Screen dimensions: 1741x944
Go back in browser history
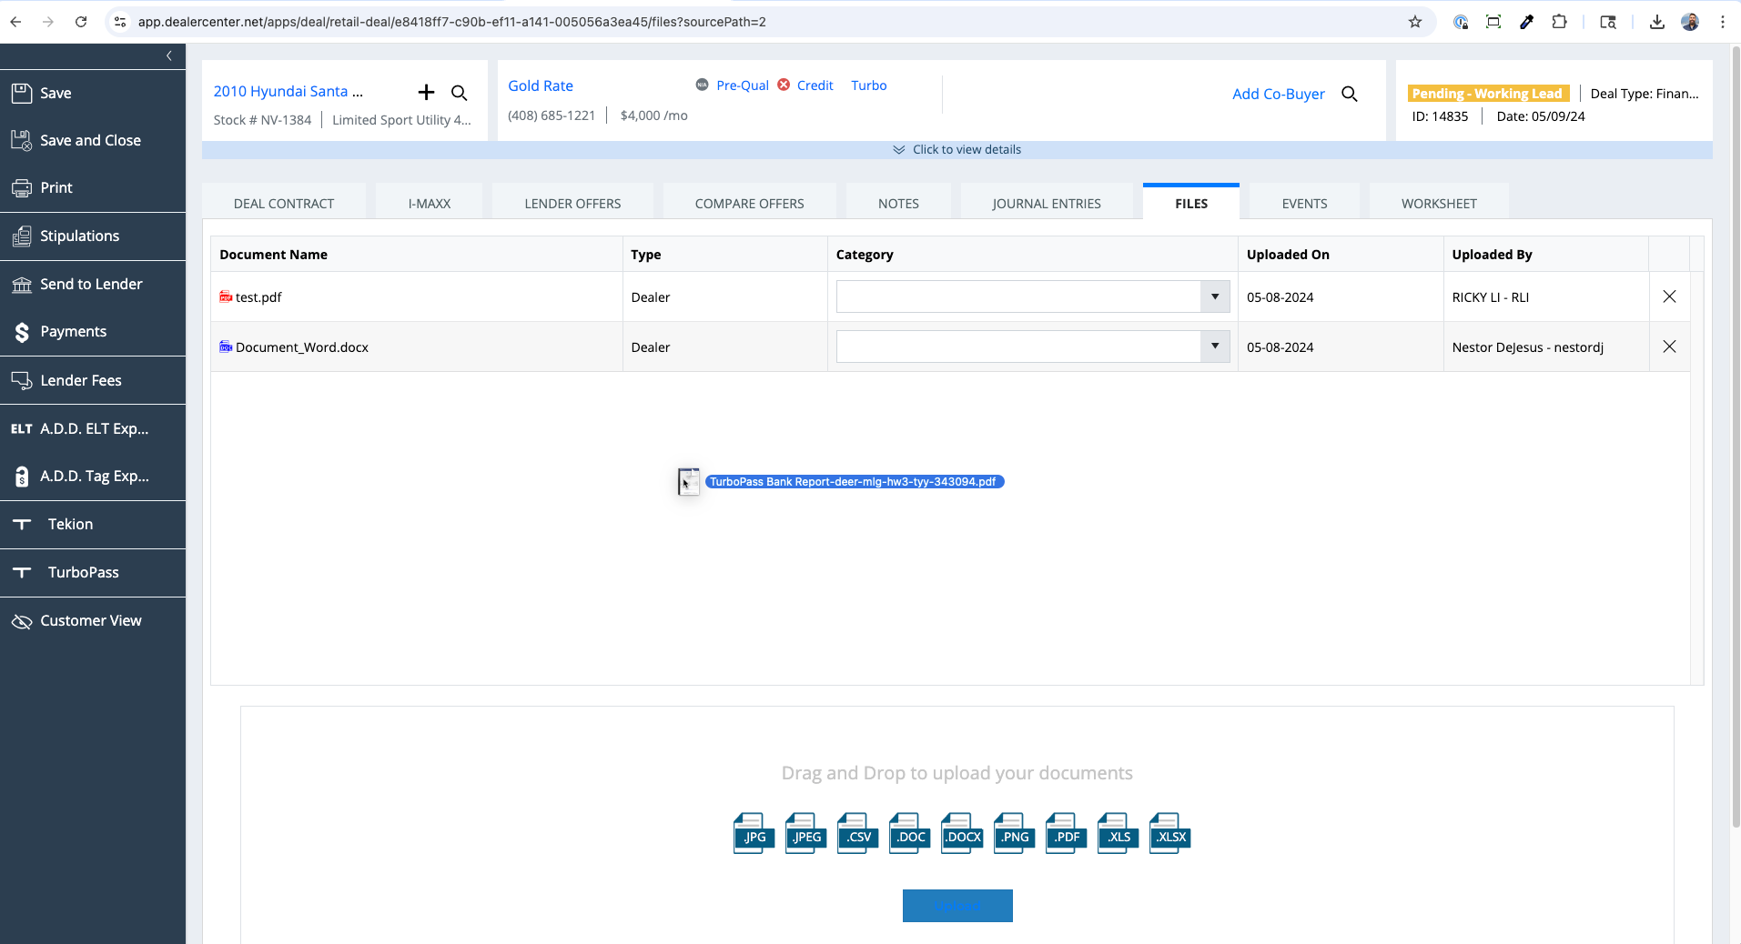pyautogui.click(x=15, y=22)
